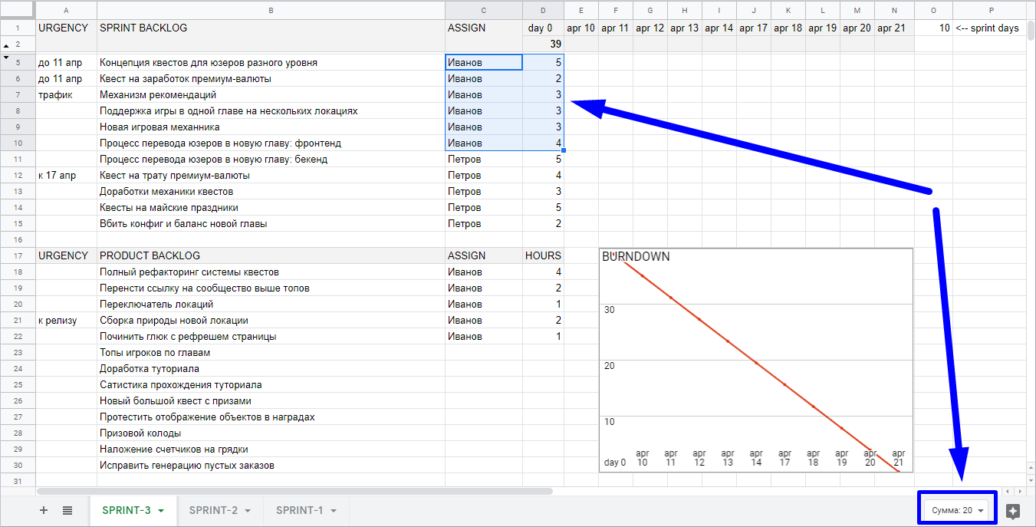Select the BURNDOWN chart
This screenshot has height=527, width=1036.
756,360
